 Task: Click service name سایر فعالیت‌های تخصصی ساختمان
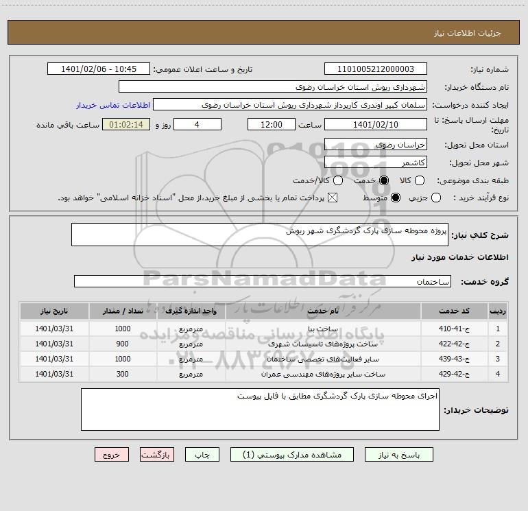pos(322,359)
